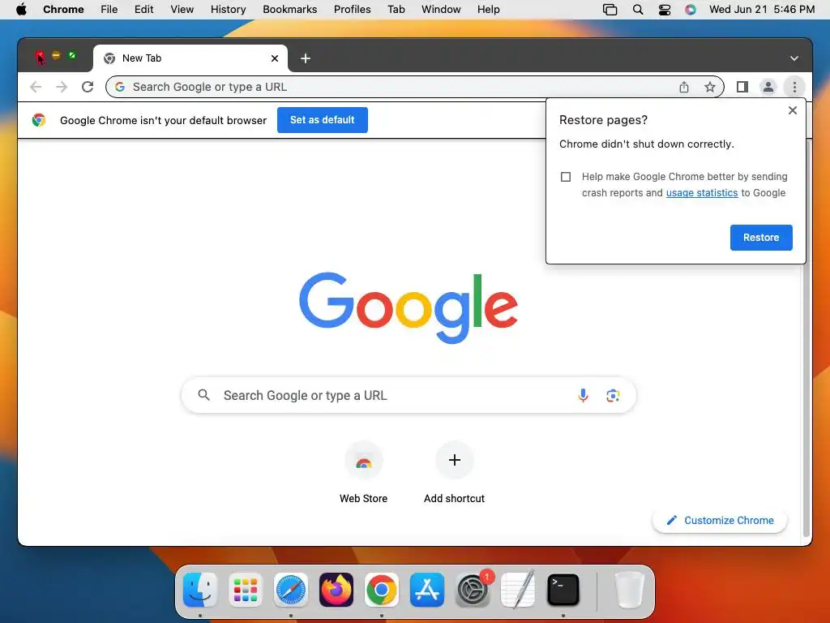Screen dimensions: 830x623
Task: Reload the current page
Action: (x=88, y=87)
